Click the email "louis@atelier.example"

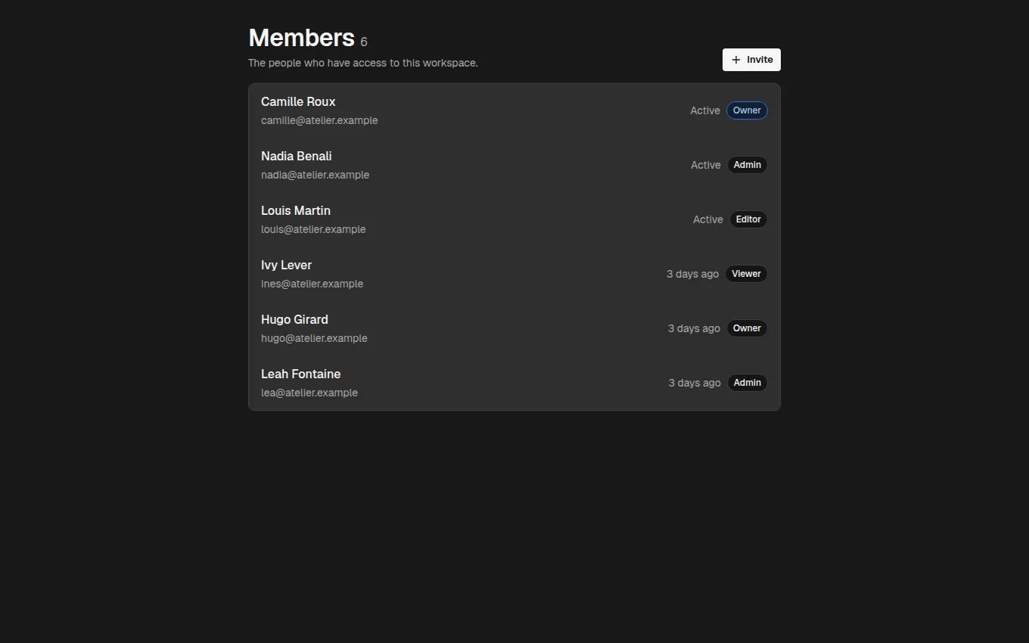click(313, 229)
